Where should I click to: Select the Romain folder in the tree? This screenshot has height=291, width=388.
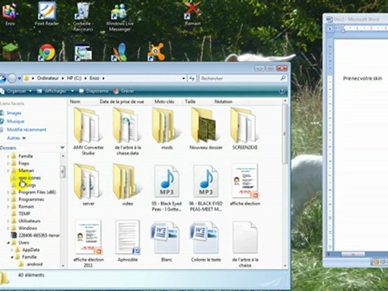(26, 207)
